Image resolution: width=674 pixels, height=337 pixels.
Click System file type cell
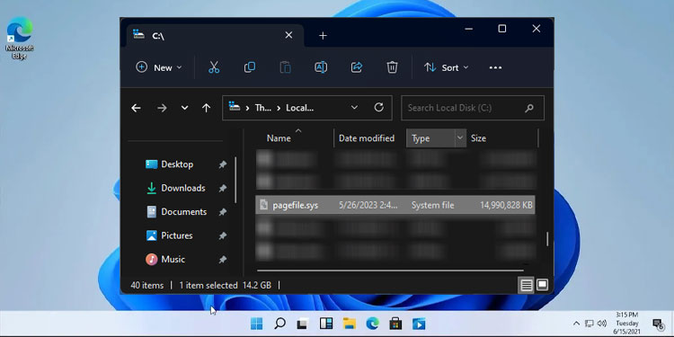pos(432,206)
